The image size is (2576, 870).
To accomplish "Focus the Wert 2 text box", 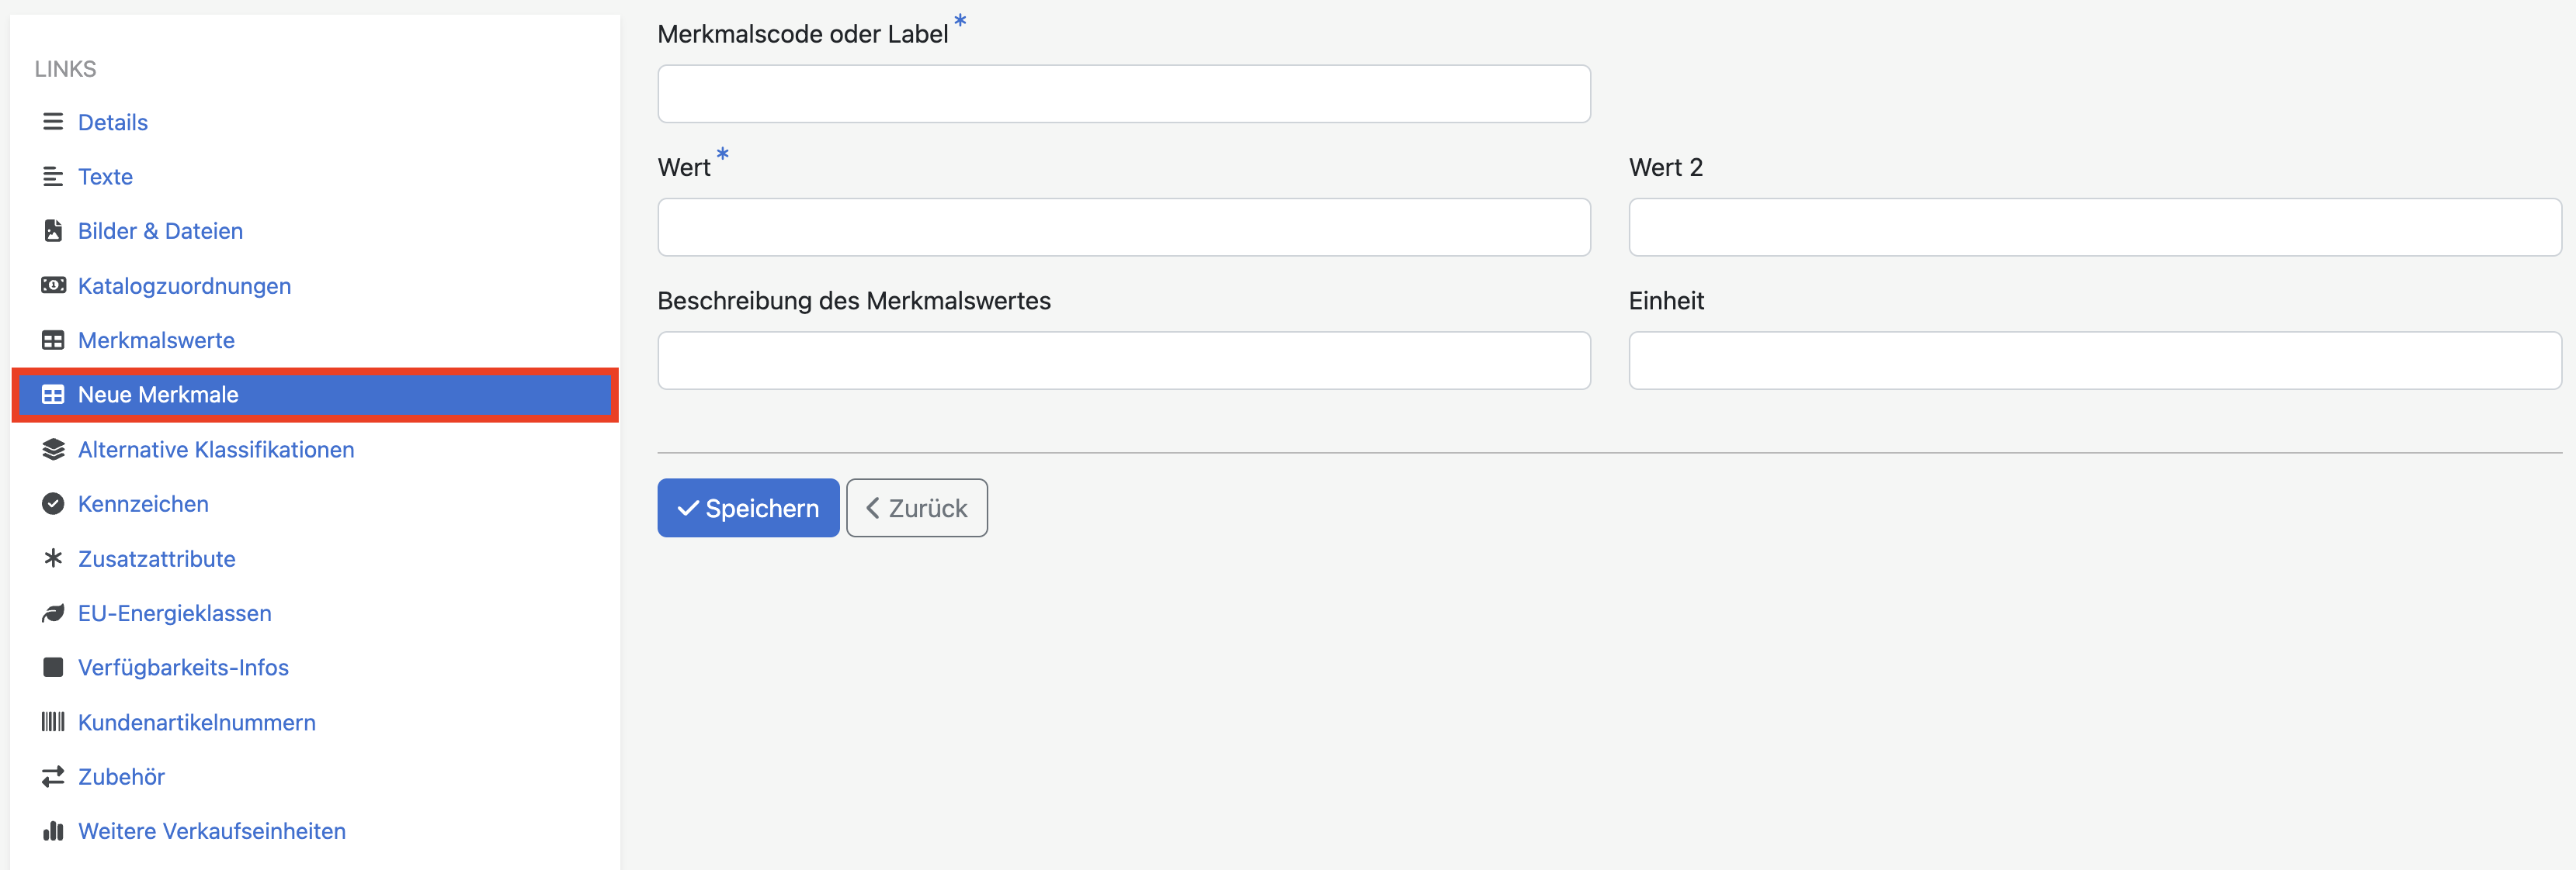I will tap(2094, 226).
